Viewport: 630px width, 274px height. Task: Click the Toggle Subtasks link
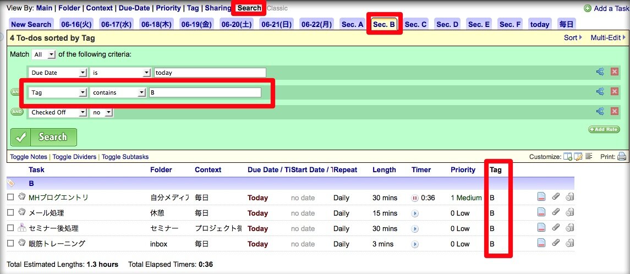(125, 157)
